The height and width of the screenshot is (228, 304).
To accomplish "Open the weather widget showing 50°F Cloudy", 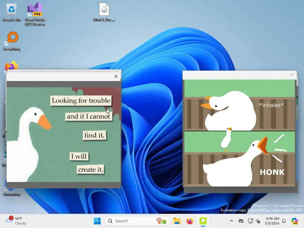I will [x=16, y=221].
